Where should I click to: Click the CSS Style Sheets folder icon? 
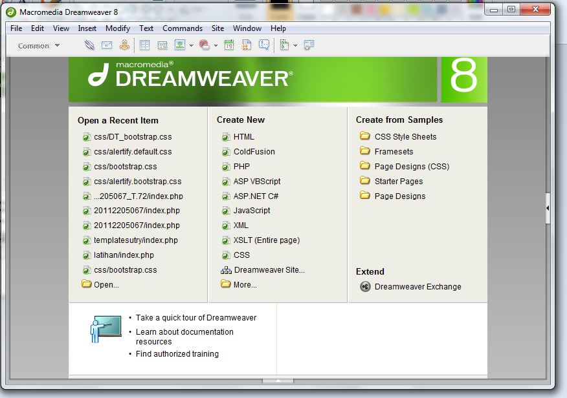[x=365, y=136]
